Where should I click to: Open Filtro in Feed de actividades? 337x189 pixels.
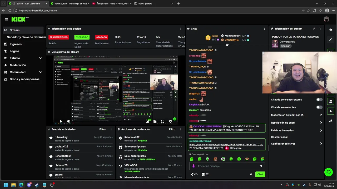click(x=102, y=129)
